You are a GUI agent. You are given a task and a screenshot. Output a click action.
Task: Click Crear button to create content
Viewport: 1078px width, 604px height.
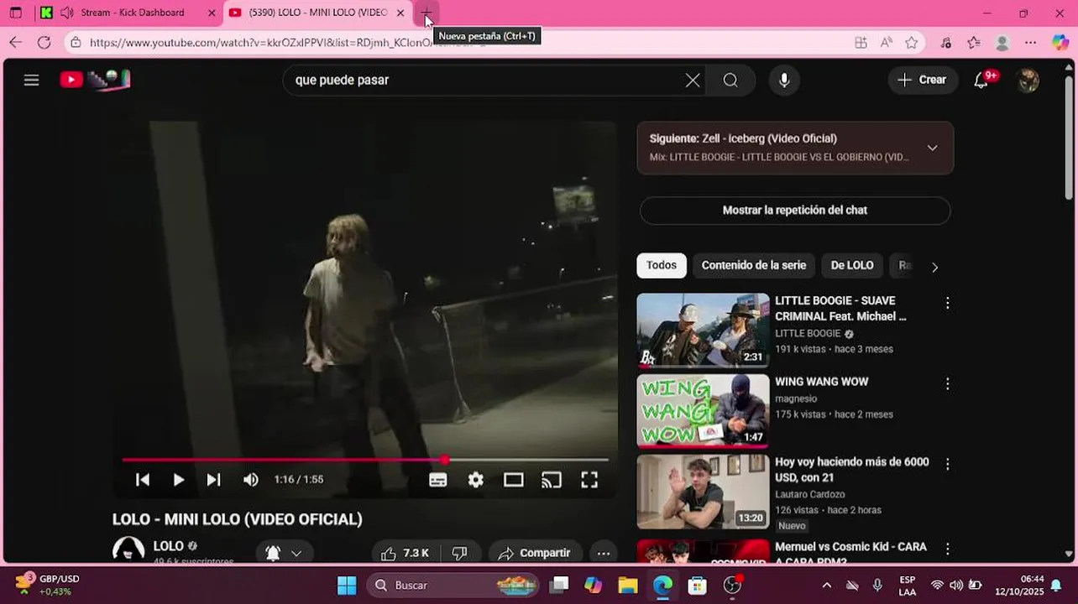[x=923, y=80]
